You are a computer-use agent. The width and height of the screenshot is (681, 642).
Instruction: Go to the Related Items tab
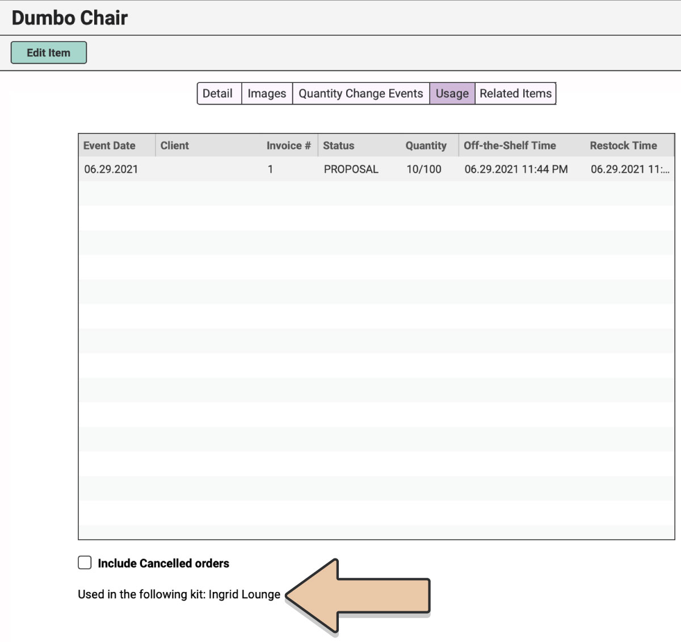pos(515,94)
